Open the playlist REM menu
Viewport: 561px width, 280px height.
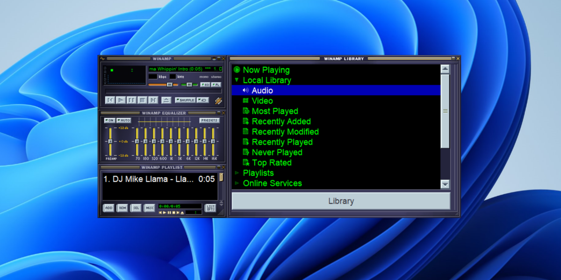coord(122,208)
